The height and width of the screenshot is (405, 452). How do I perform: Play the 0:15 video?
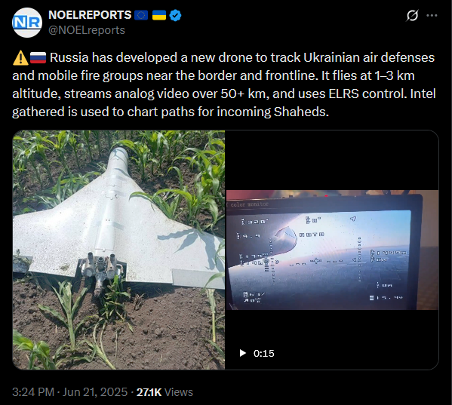[243, 353]
